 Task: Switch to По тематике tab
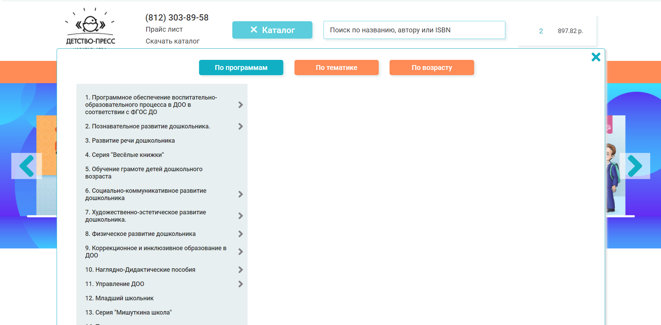pos(336,68)
